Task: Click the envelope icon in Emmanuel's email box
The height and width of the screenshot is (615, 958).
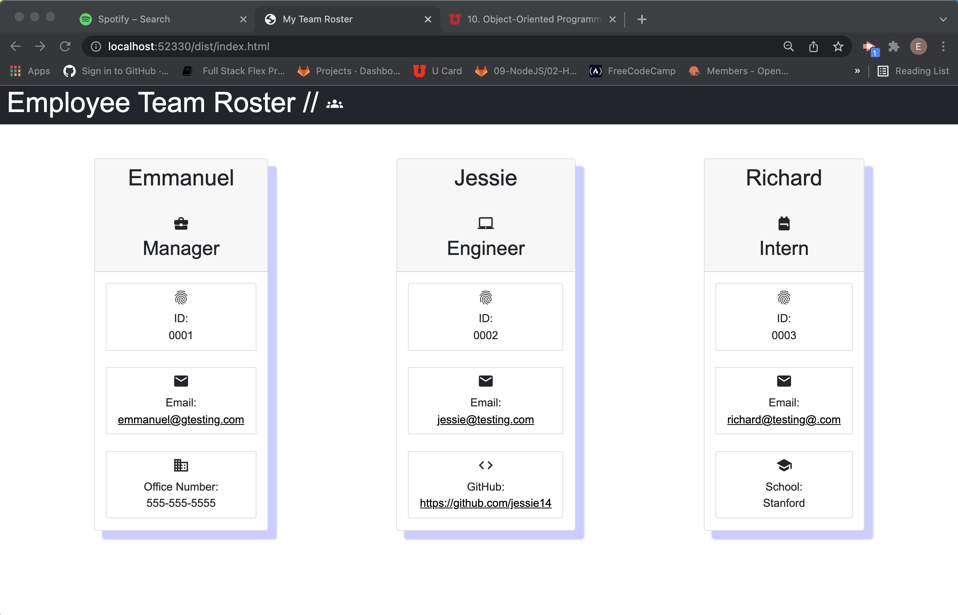Action: pos(181,381)
